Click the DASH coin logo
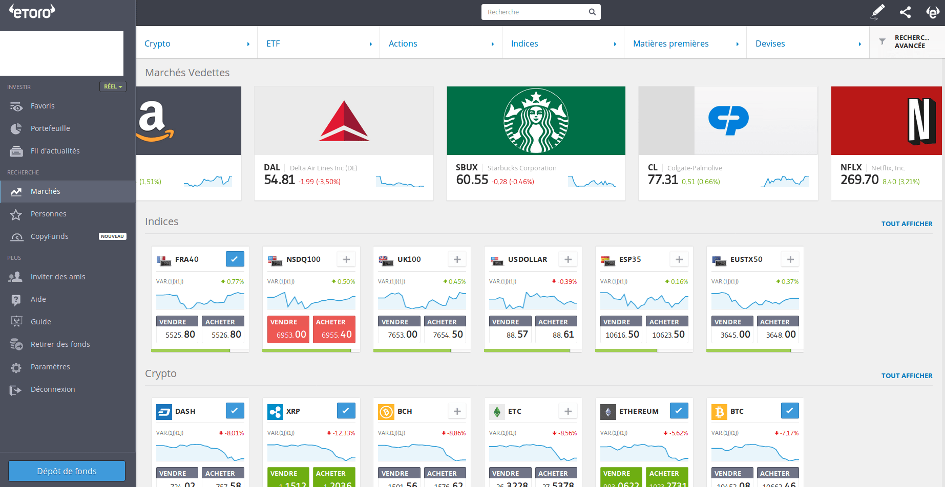Viewport: 945px width, 487px height. (x=164, y=411)
